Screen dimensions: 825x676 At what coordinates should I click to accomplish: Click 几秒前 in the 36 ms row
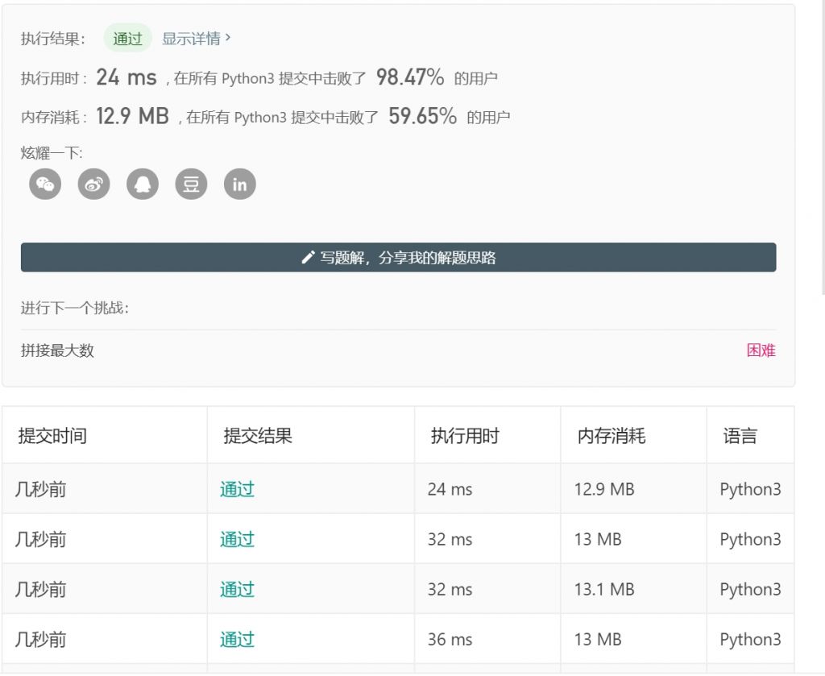pos(40,639)
